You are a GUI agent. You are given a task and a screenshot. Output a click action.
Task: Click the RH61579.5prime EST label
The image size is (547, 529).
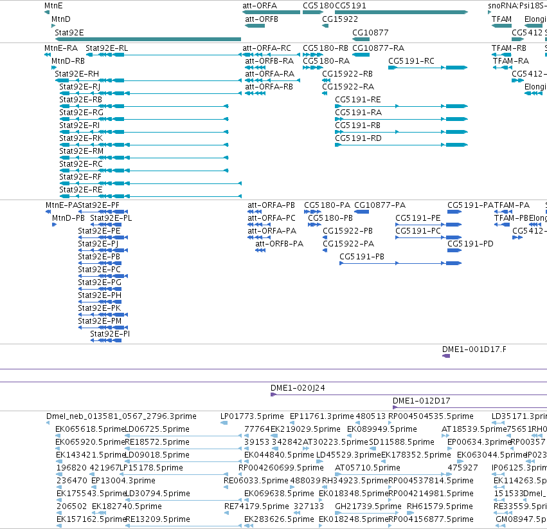click(x=440, y=506)
